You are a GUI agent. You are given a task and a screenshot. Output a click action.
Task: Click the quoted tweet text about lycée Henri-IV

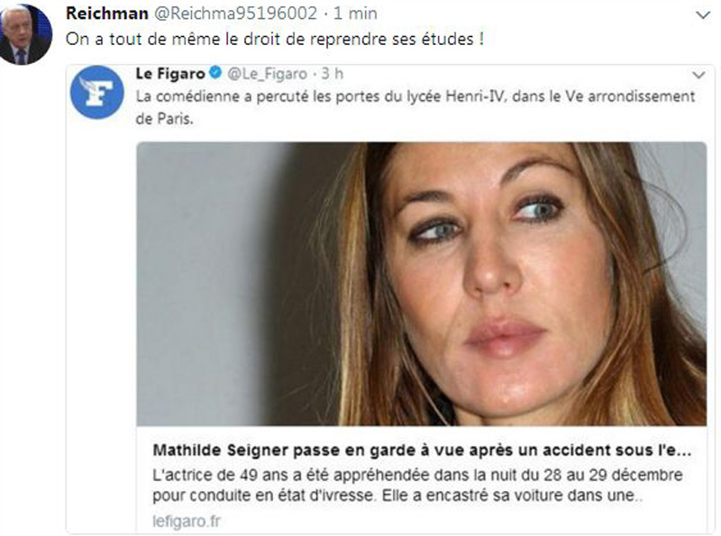(415, 107)
